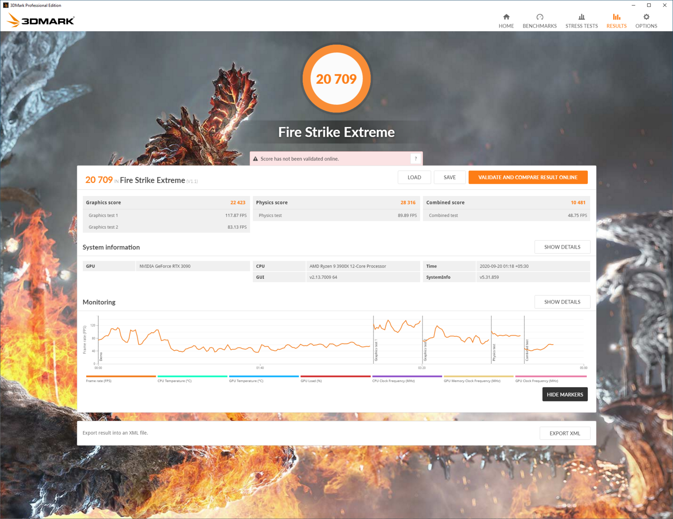Open Options via the gear icon
This screenshot has height=519, width=673.
646,17
